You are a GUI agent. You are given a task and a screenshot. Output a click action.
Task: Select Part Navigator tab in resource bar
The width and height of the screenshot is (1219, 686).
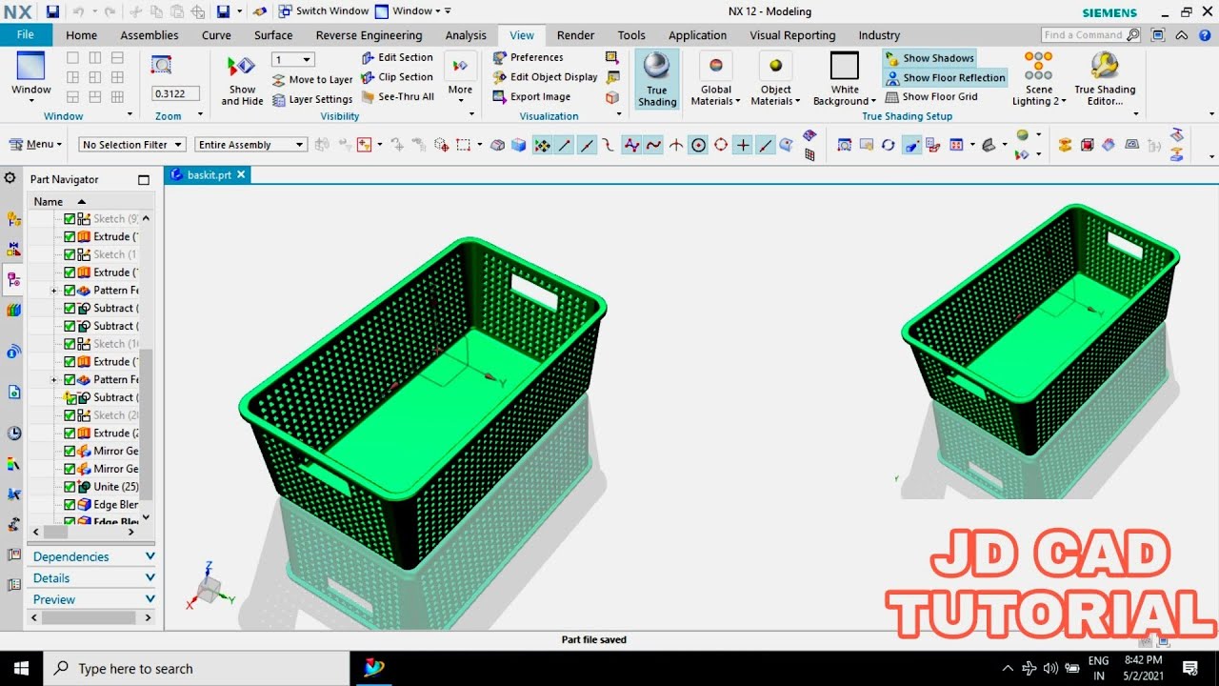pos(13,279)
